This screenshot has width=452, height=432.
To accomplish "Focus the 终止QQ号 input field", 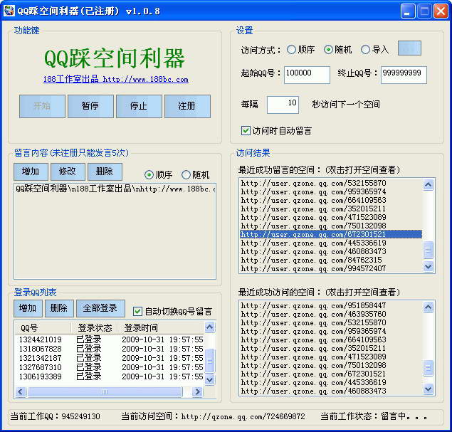I will 404,75.
